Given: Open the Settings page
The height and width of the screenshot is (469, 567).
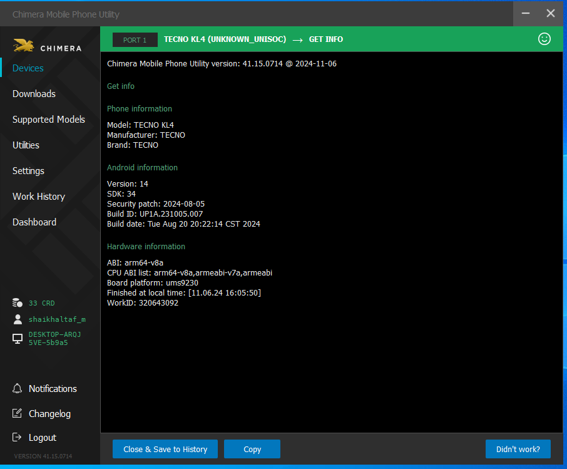Looking at the screenshot, I should [28, 171].
